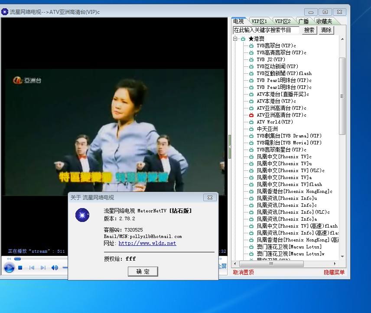Click TV icon beside 中天亚洲
The height and width of the screenshot is (313, 371).
click(251, 129)
